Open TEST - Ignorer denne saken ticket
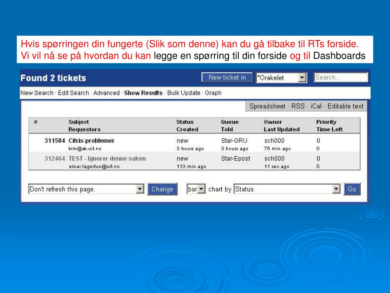Screen dimensions: 390x293 107,158
